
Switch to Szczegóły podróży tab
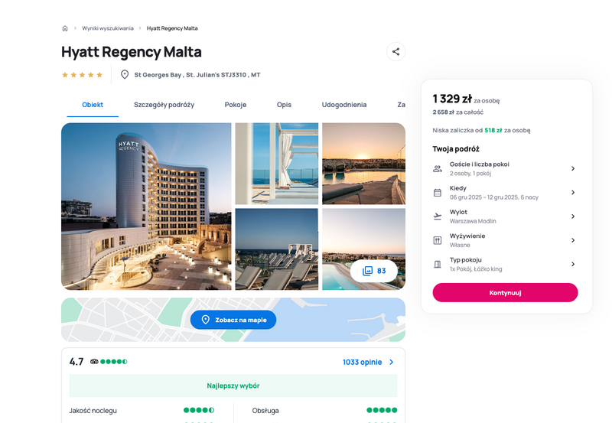click(x=164, y=105)
